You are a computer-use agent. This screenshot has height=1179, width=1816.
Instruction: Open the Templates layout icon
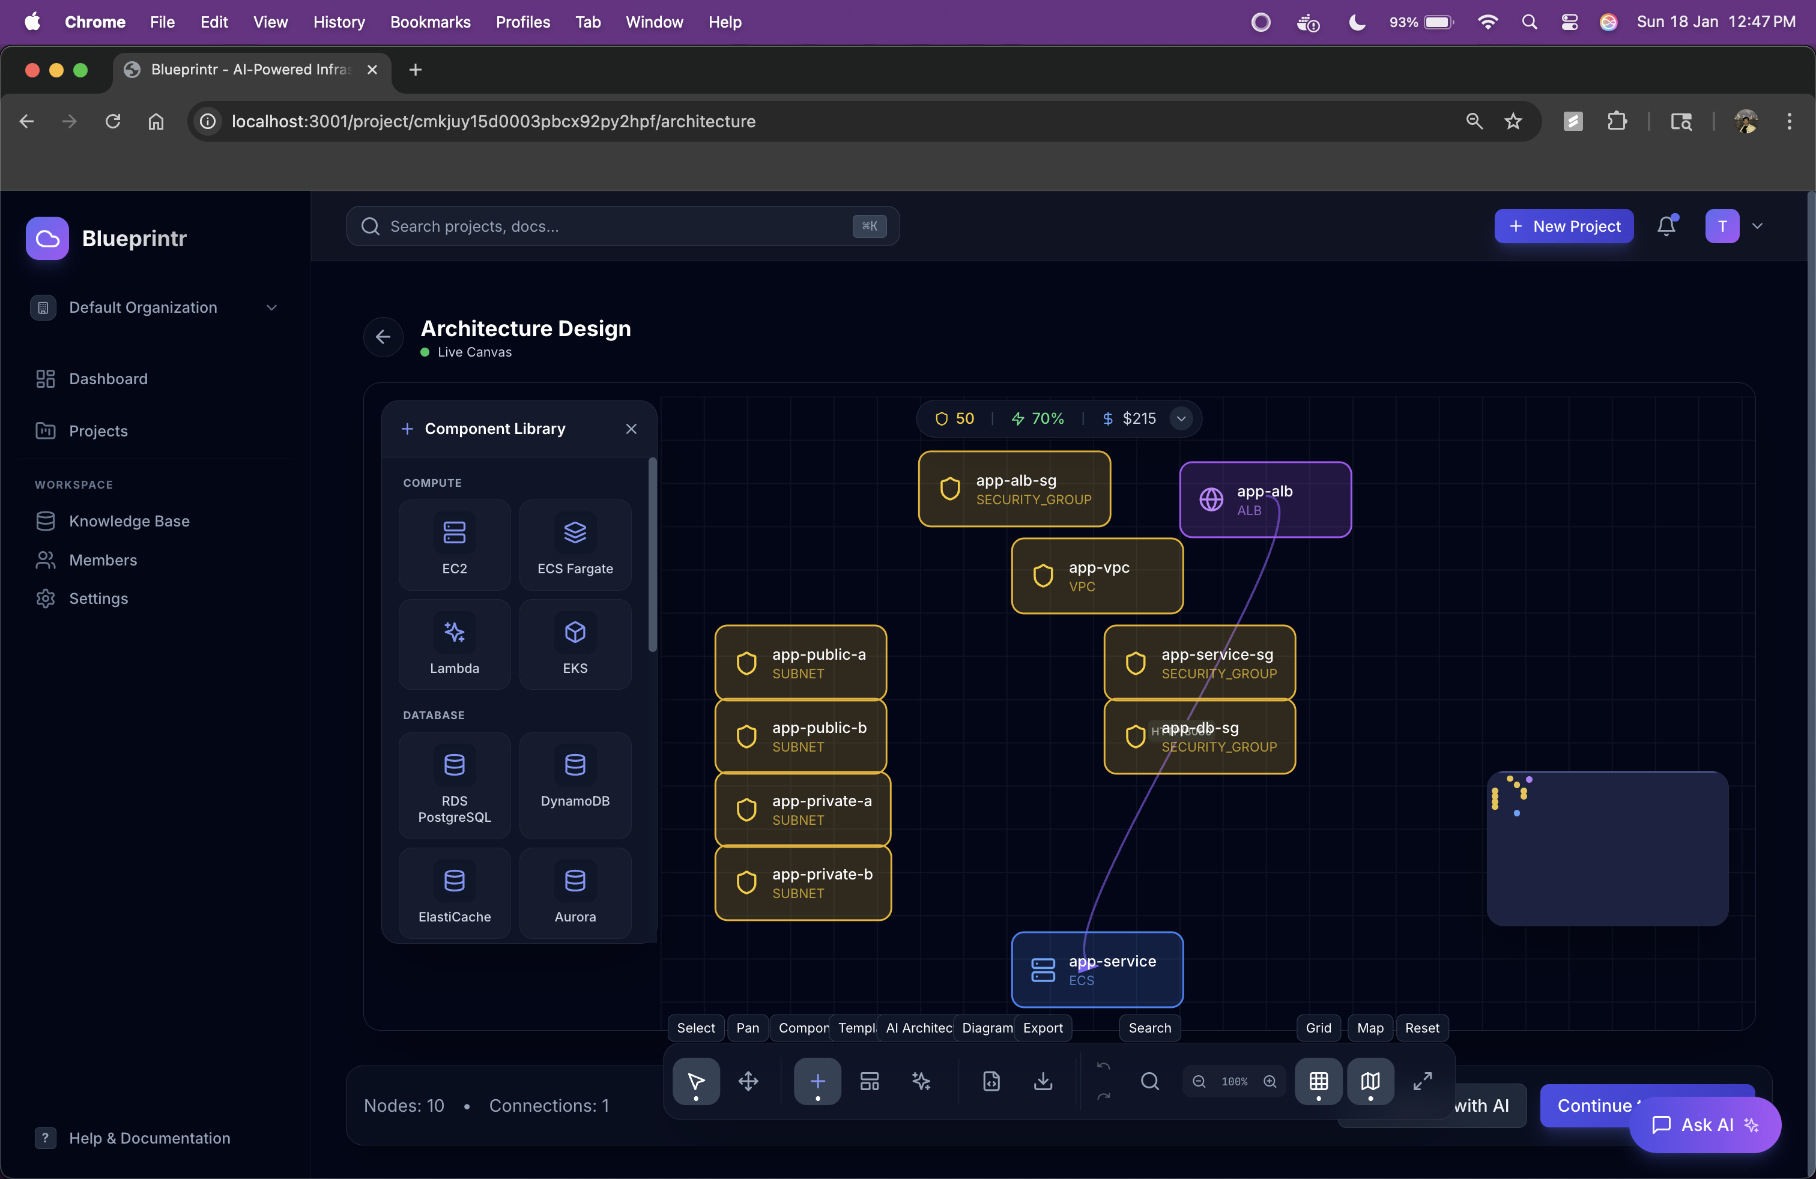[x=869, y=1081]
